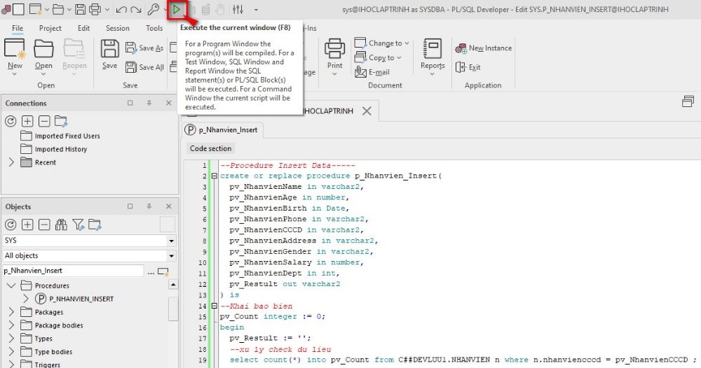This screenshot has width=701, height=368.
Task: Click the minus Remove connection icon
Action: [x=43, y=121]
